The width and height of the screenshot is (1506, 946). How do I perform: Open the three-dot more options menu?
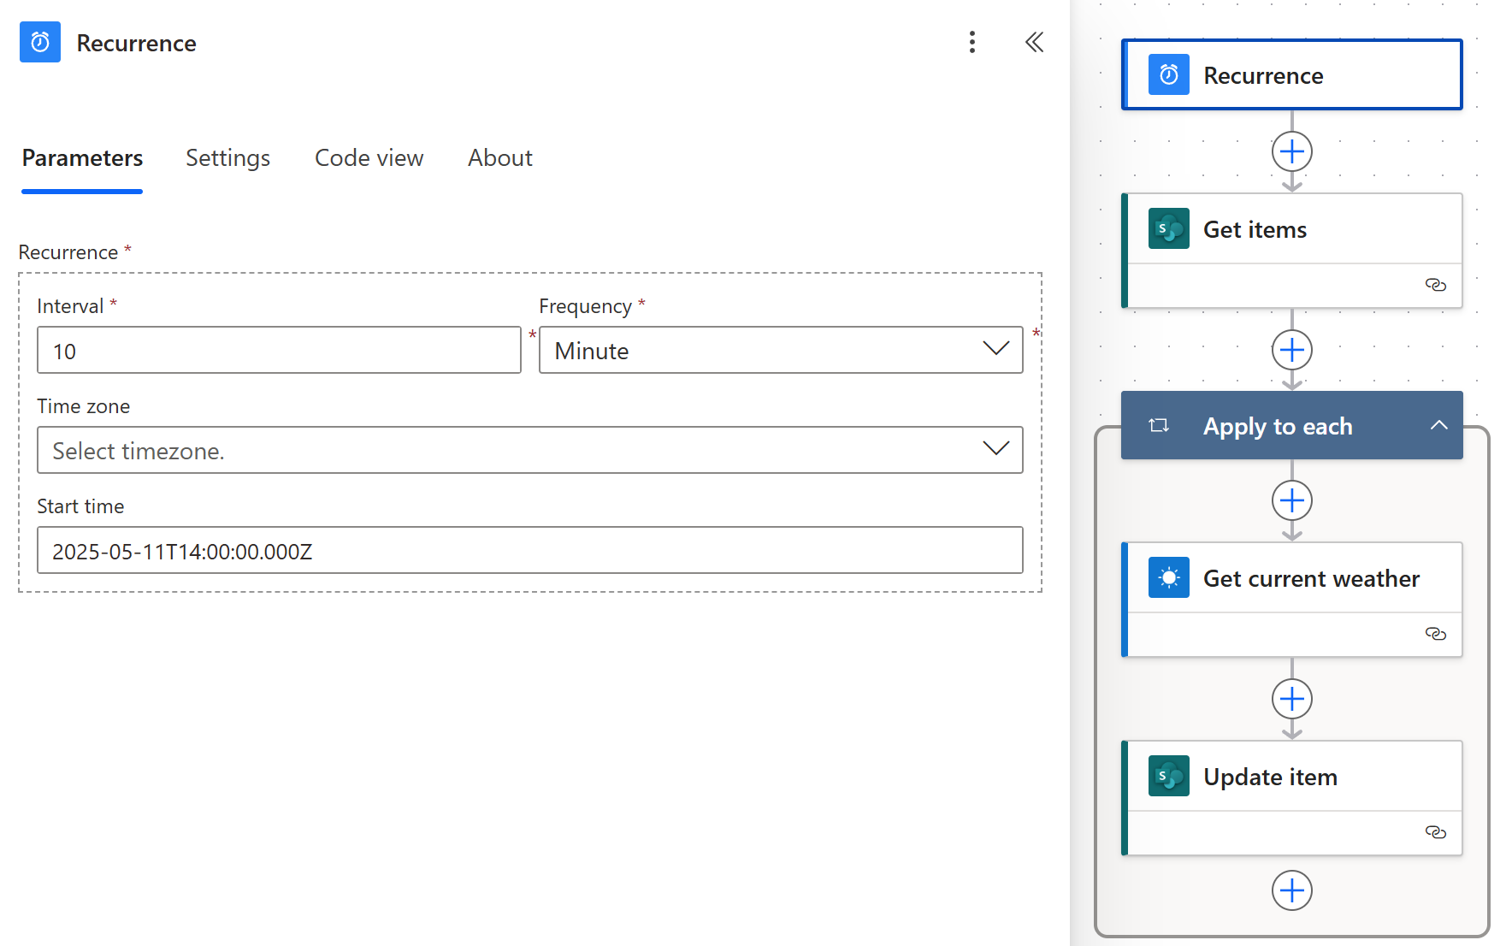click(x=972, y=42)
